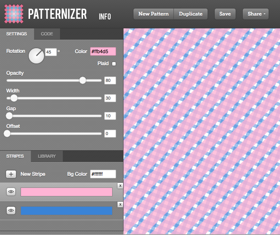Open the Library tab
Image resolution: width=280 pixels, height=235 pixels.
(47, 156)
